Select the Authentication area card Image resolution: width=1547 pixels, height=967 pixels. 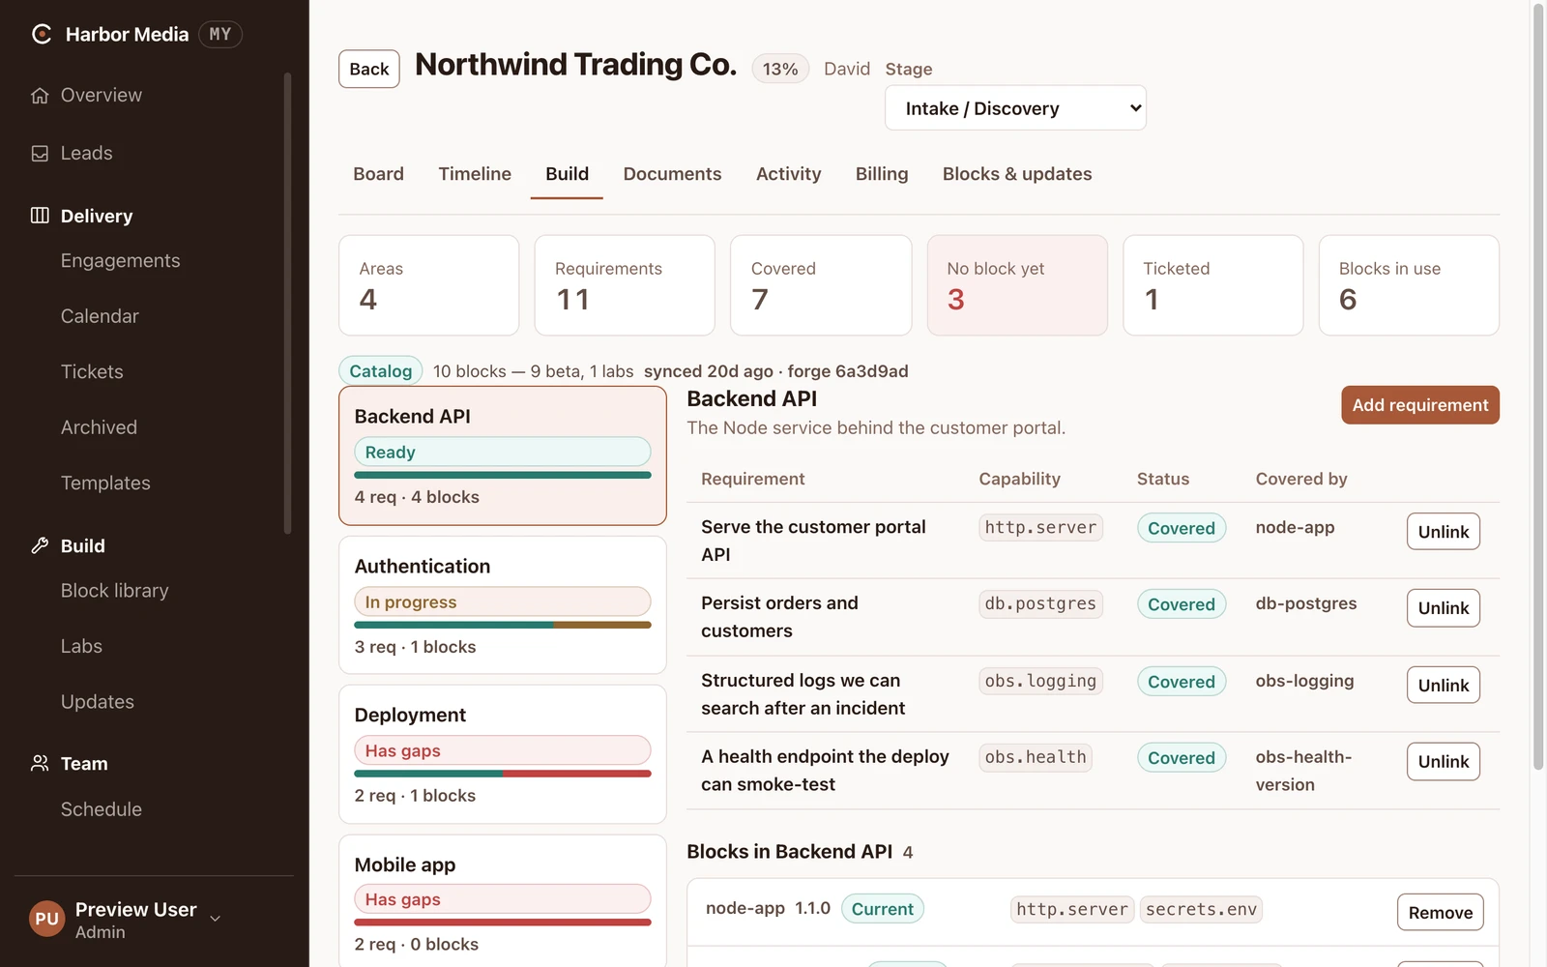pyautogui.click(x=503, y=605)
